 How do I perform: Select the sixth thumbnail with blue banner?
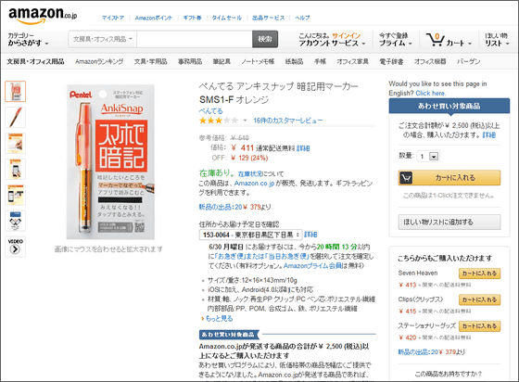tap(15, 221)
